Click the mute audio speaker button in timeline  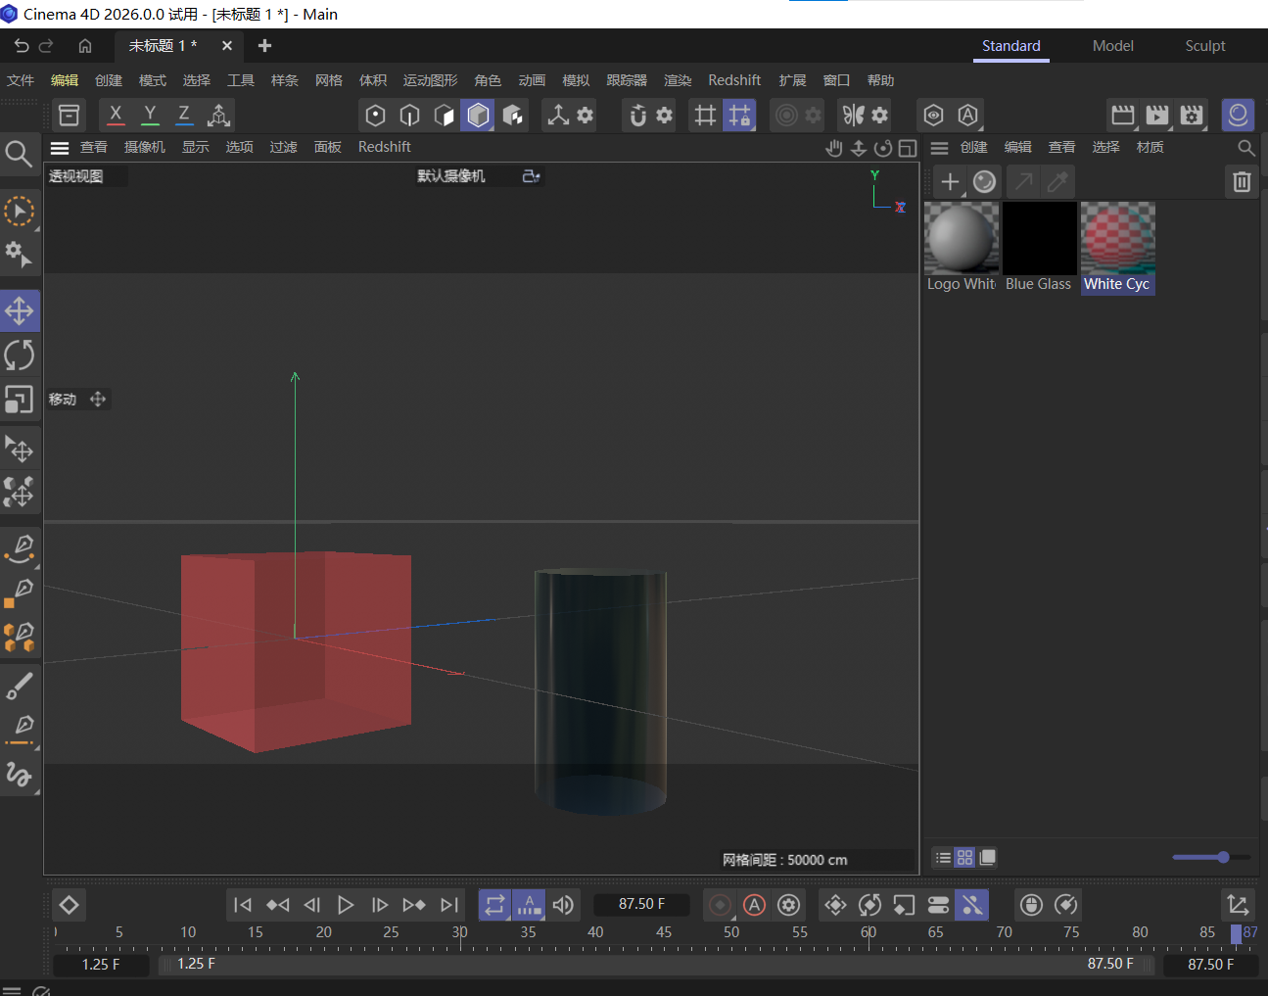[563, 904]
